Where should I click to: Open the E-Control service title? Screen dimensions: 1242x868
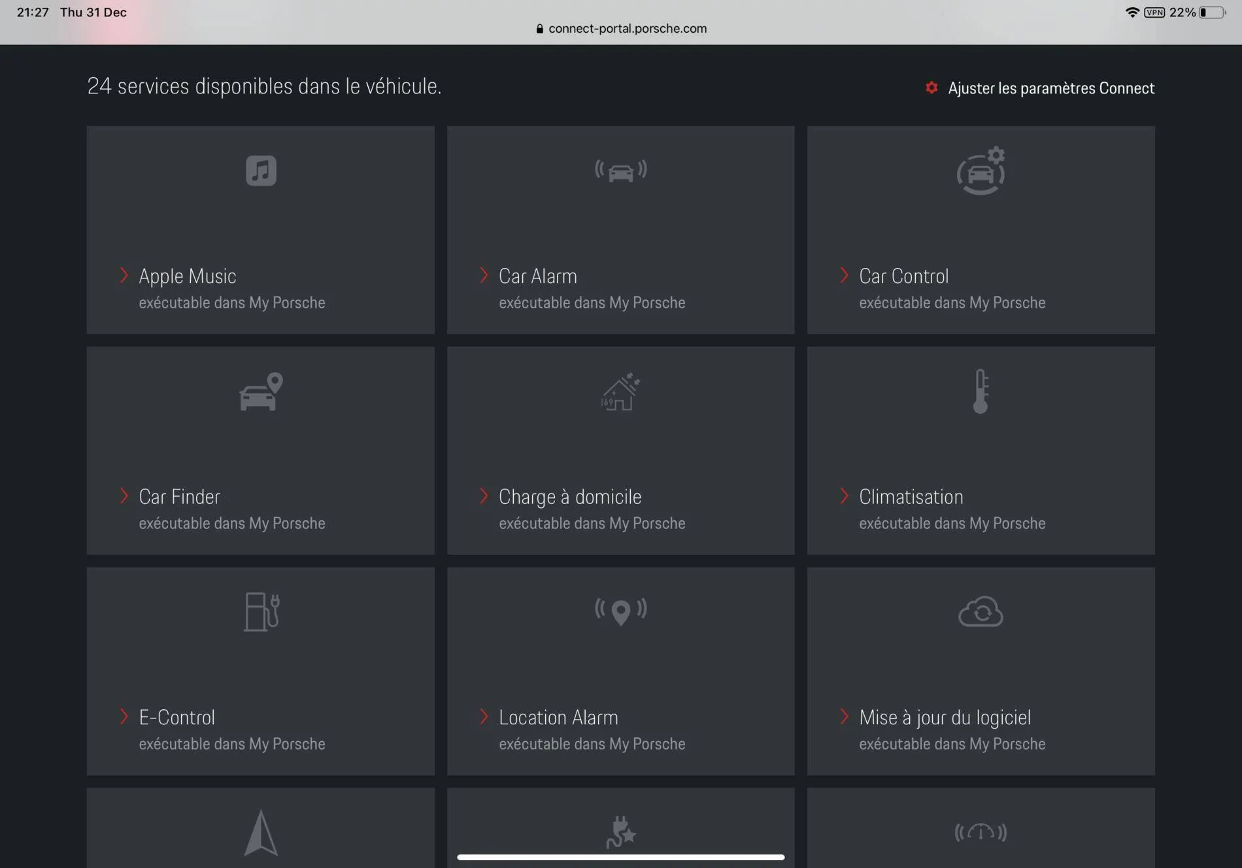click(x=177, y=718)
